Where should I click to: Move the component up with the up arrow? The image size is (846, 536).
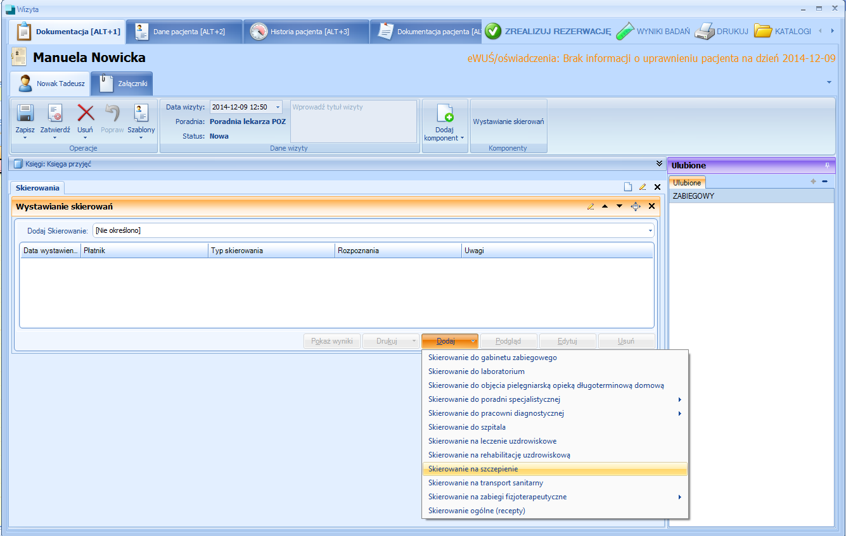[605, 206]
